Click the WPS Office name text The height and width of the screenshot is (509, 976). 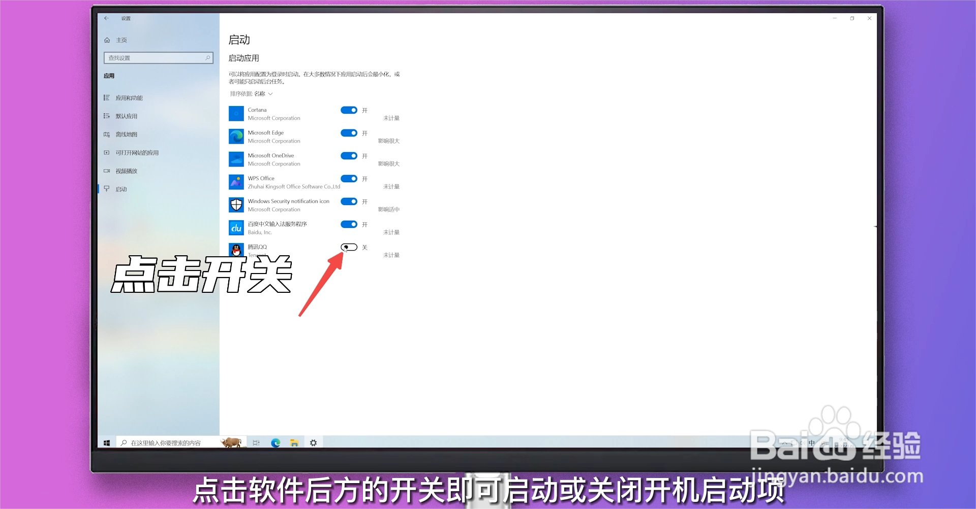261,179
